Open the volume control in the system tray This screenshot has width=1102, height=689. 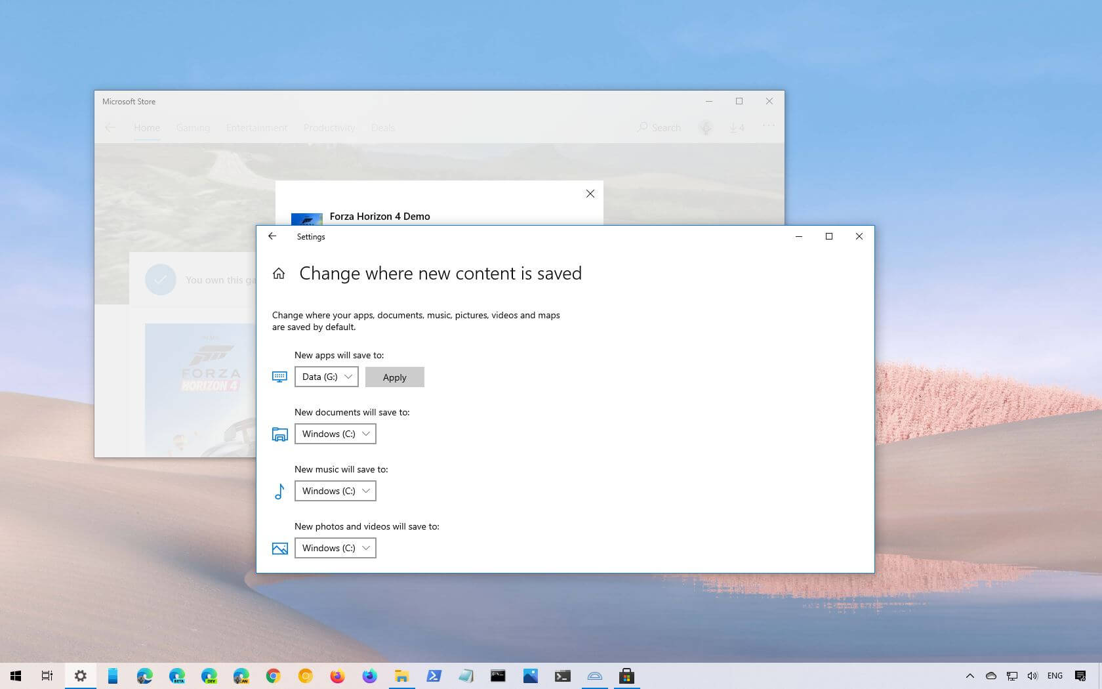click(x=1032, y=676)
